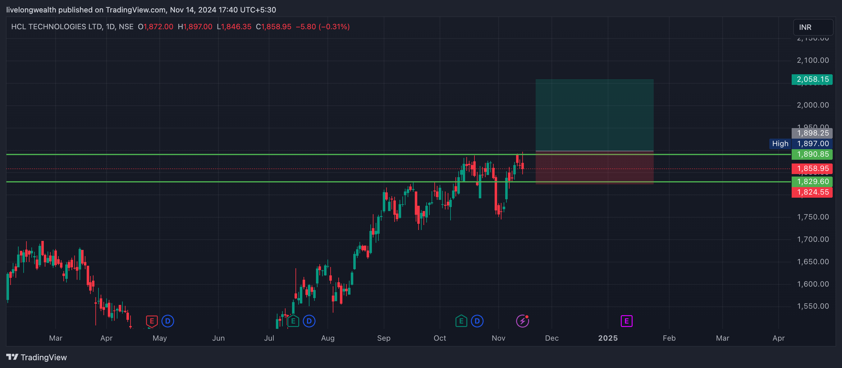Click the dividend D marker in October

pyautogui.click(x=477, y=321)
